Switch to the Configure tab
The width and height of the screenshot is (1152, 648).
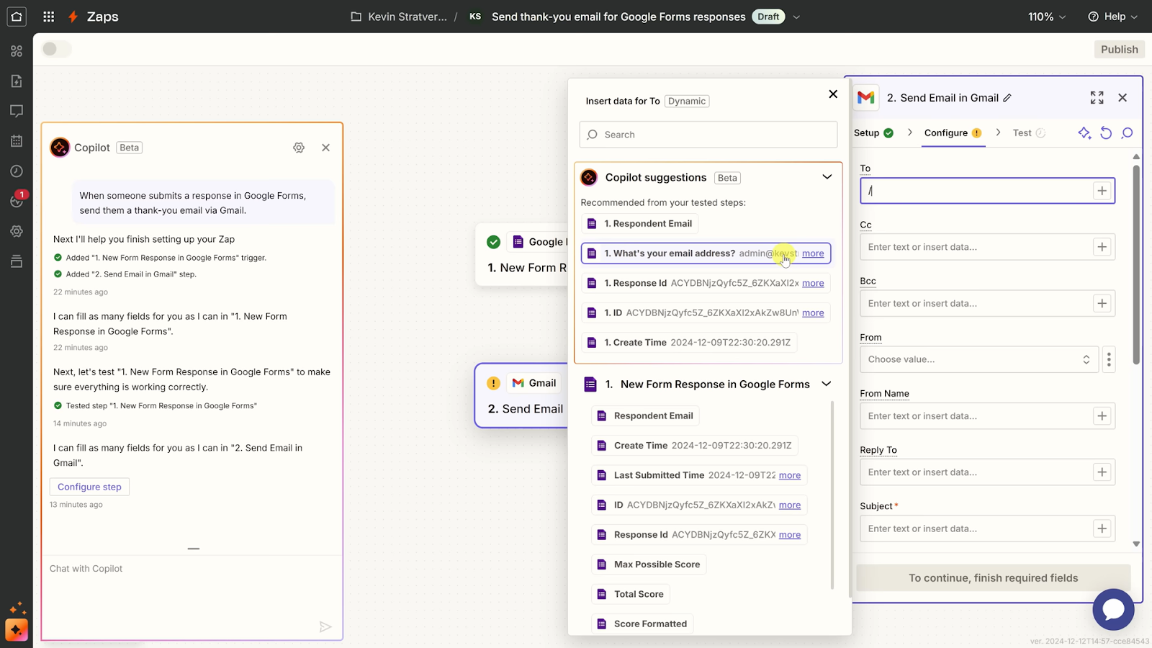[953, 132]
